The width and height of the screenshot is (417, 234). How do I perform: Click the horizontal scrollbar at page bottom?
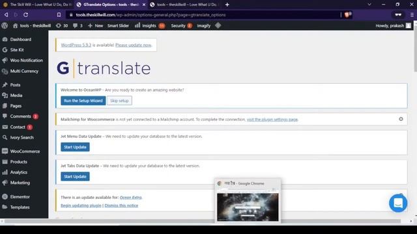coord(202,221)
